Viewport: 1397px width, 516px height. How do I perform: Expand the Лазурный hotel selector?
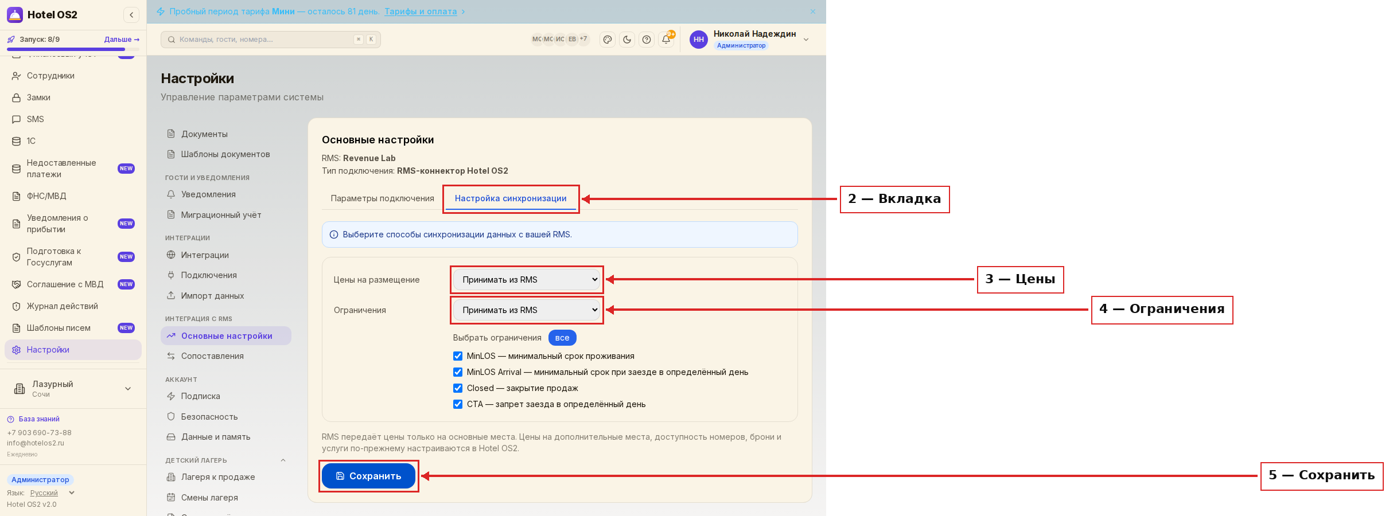point(73,389)
